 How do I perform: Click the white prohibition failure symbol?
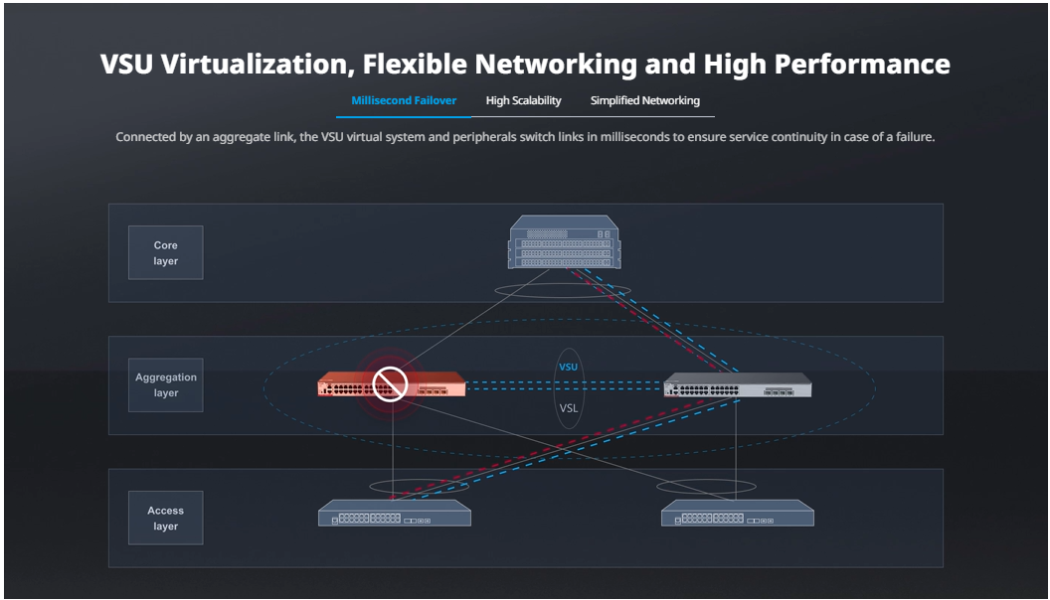tap(389, 383)
